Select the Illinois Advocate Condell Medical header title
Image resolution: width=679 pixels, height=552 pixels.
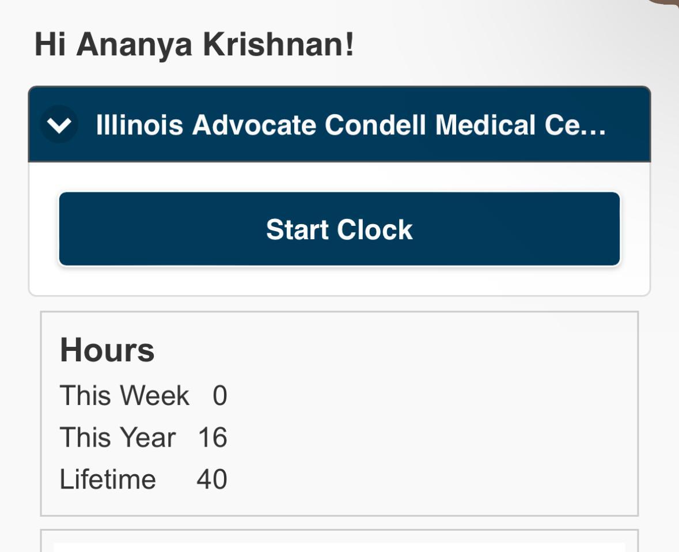click(350, 125)
